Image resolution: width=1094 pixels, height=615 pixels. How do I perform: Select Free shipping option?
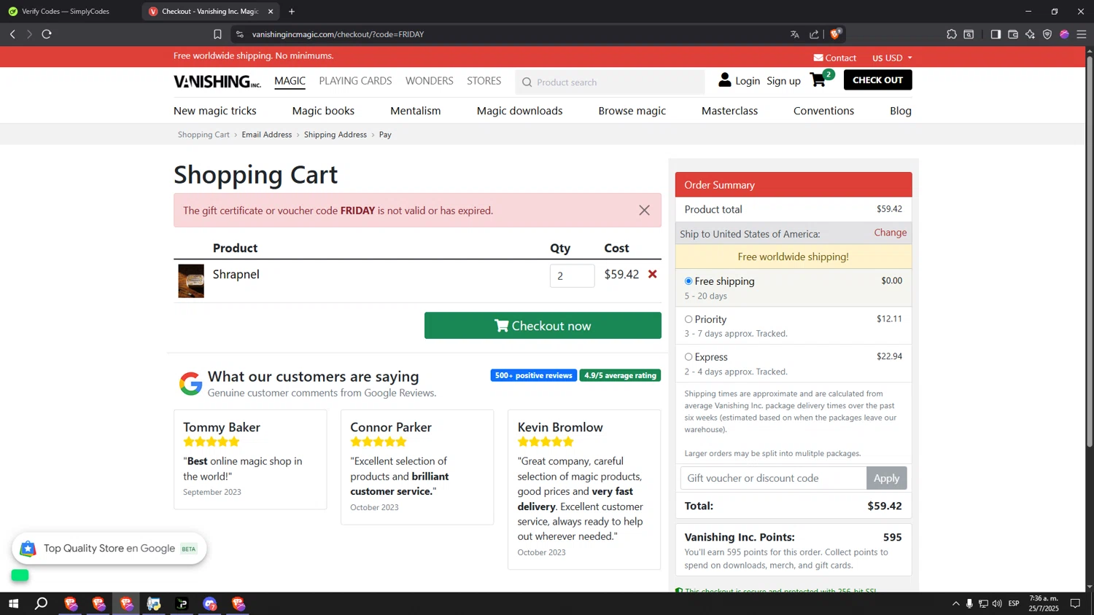point(688,281)
